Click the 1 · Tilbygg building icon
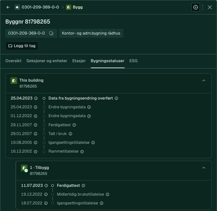This screenshot has height=211, width=217. pos(24,168)
